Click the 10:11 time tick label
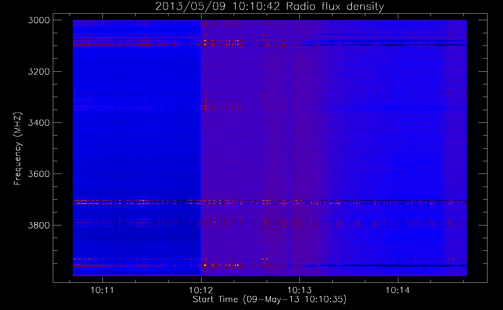 [102, 290]
